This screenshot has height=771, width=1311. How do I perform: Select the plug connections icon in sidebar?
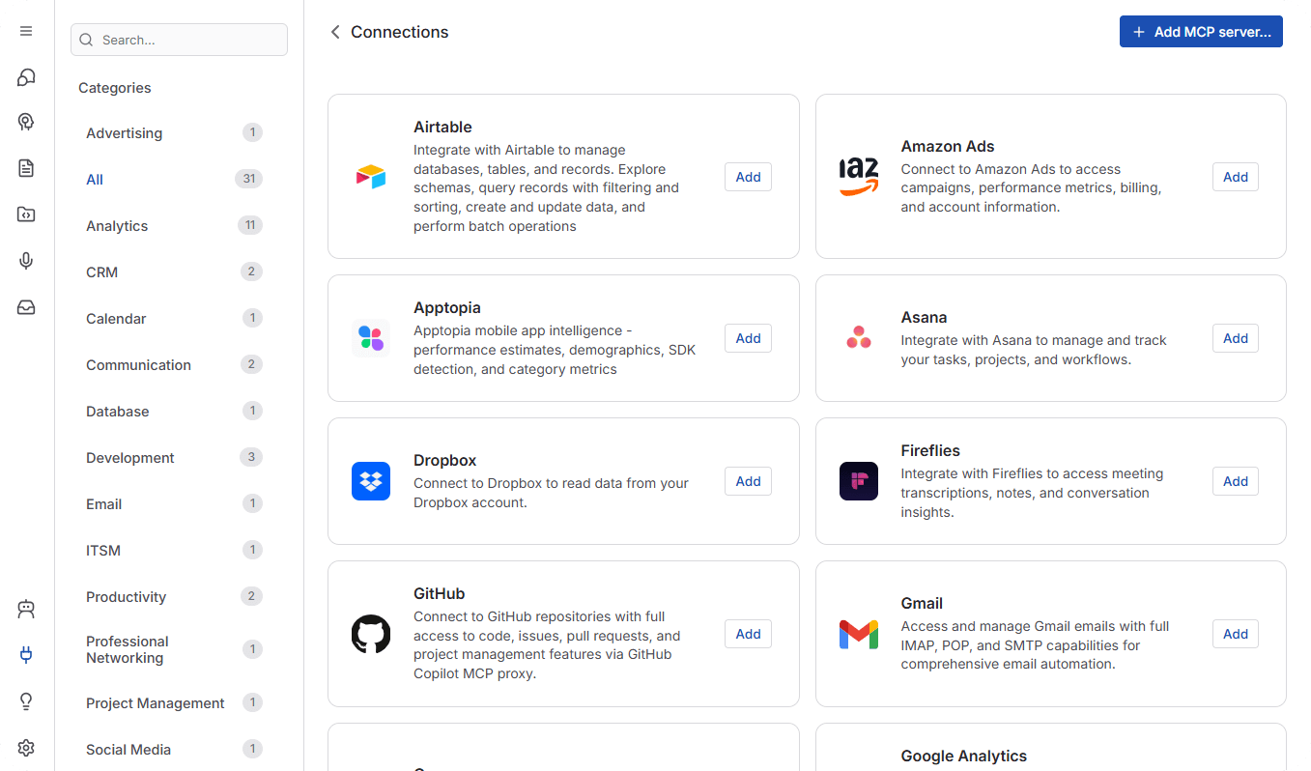point(26,655)
